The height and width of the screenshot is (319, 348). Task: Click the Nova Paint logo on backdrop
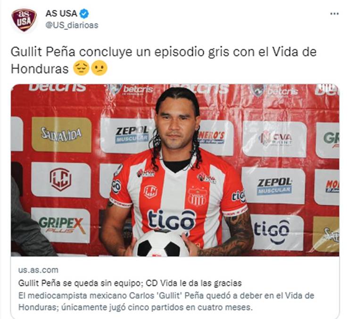point(275,138)
